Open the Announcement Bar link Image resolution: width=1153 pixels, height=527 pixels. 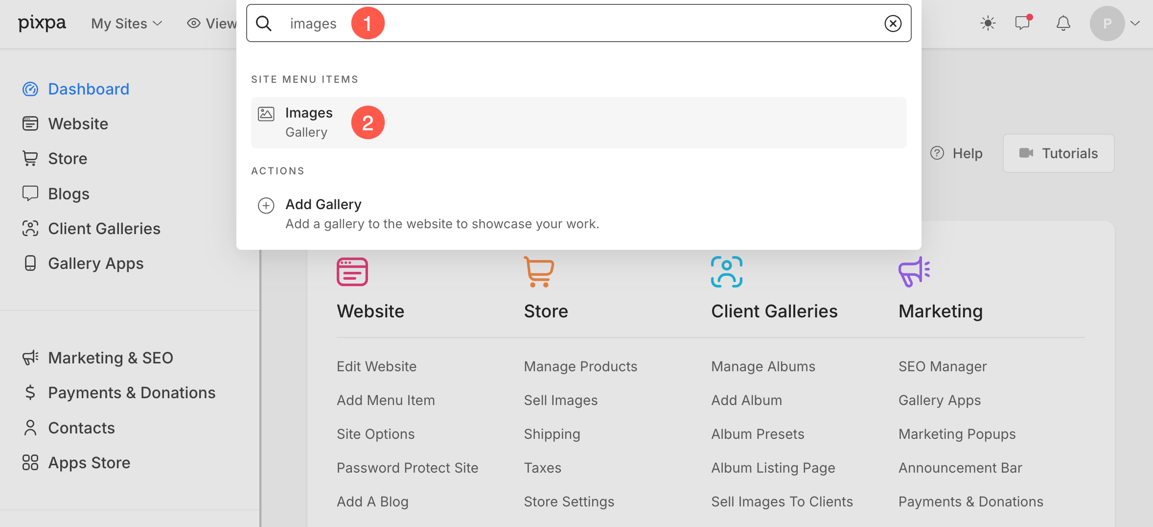[x=960, y=468]
